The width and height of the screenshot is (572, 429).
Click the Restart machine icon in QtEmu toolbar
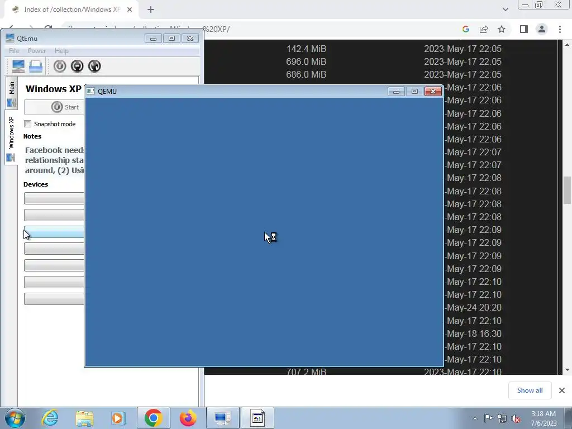[94, 66]
